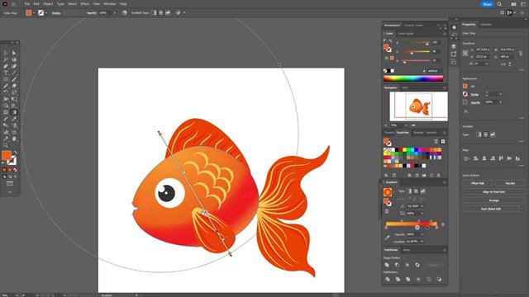Open the Asset Export panel icon in the dock
529x297 pixels.
tap(454, 54)
